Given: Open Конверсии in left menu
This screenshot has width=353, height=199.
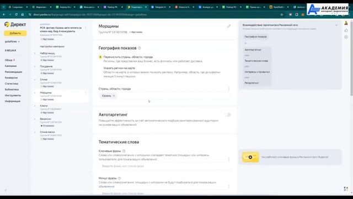Looking at the screenshot, I should coord(11,77).
